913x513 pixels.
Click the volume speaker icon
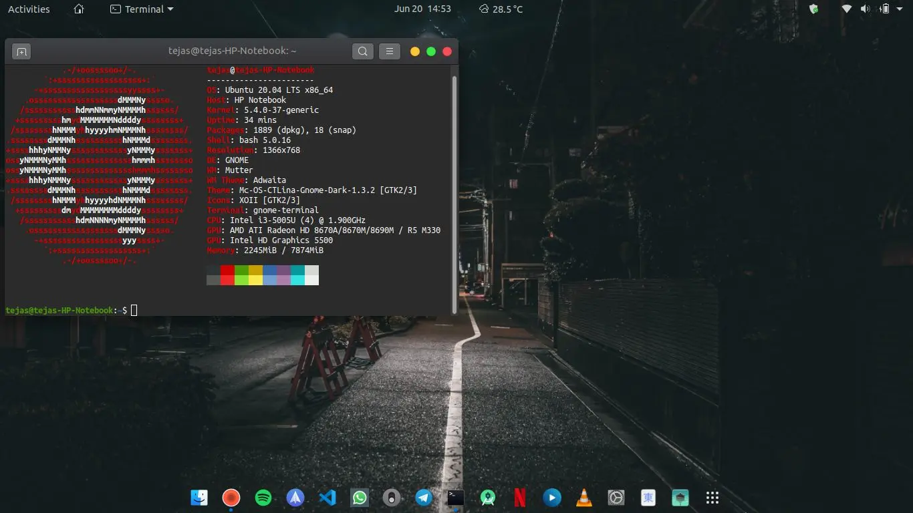865,9
